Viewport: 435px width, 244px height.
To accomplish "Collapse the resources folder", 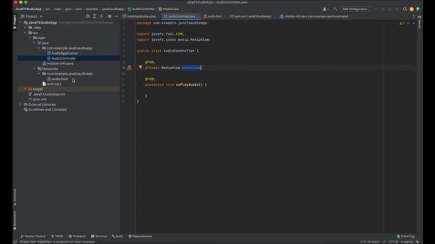I will click(x=35, y=68).
